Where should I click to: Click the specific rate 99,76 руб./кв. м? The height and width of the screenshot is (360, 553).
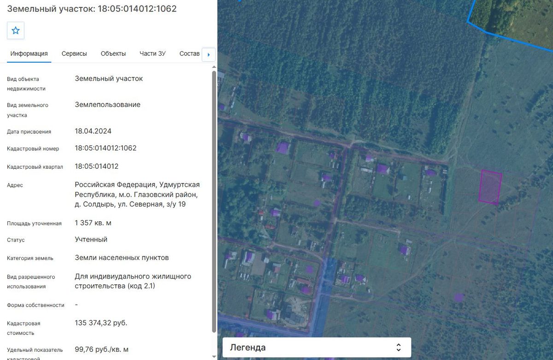click(101, 349)
